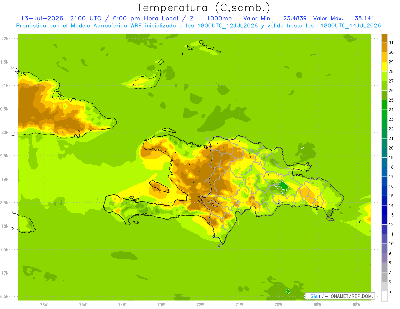This screenshot has width=400, height=309.
Task: Click latitude axis label '19N'
Action: pyautogui.click(x=5, y=179)
